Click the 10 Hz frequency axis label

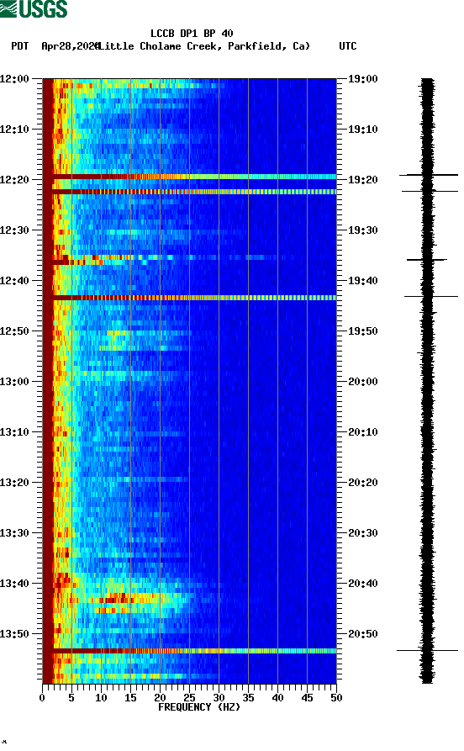pyautogui.click(x=101, y=698)
